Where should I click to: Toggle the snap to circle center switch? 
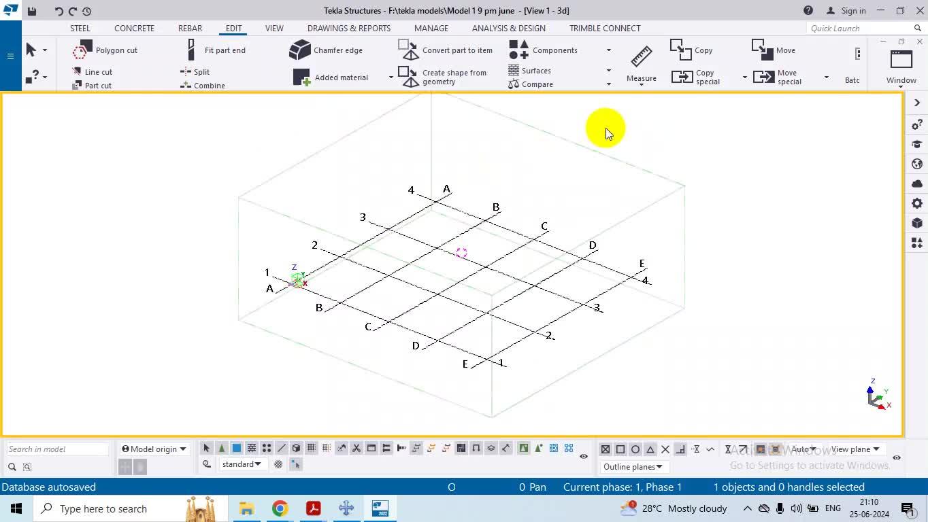(635, 449)
